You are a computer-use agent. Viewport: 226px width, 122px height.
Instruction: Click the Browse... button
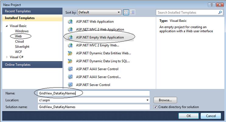pos(165,100)
